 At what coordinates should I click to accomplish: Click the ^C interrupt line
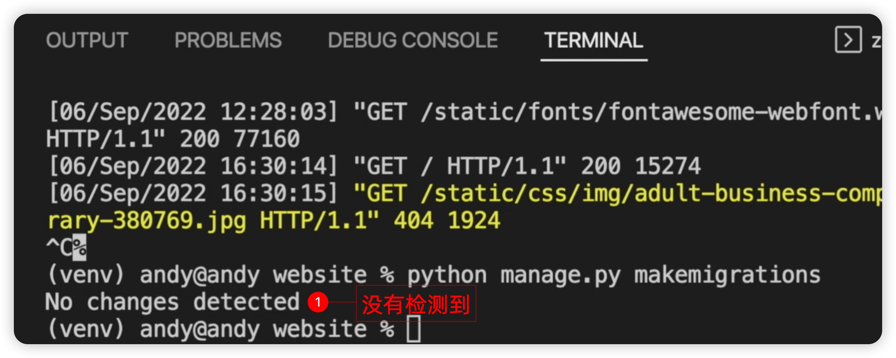[x=66, y=247]
